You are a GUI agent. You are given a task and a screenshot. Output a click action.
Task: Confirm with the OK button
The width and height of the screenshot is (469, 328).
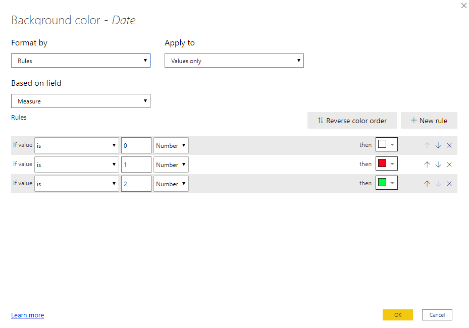(x=398, y=315)
